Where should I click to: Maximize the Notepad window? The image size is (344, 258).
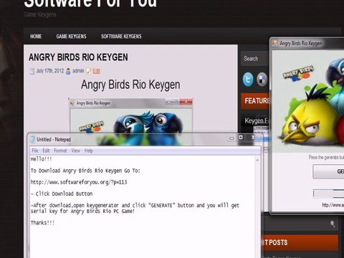(241, 138)
